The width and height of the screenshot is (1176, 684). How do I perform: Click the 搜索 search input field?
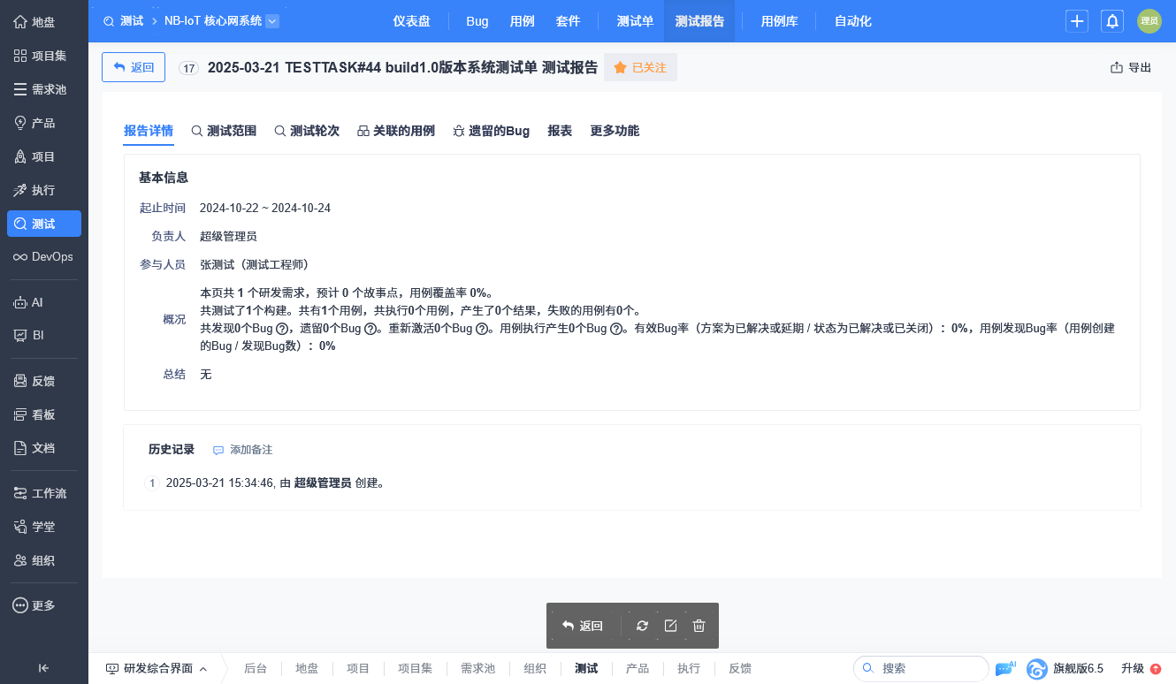tap(921, 668)
